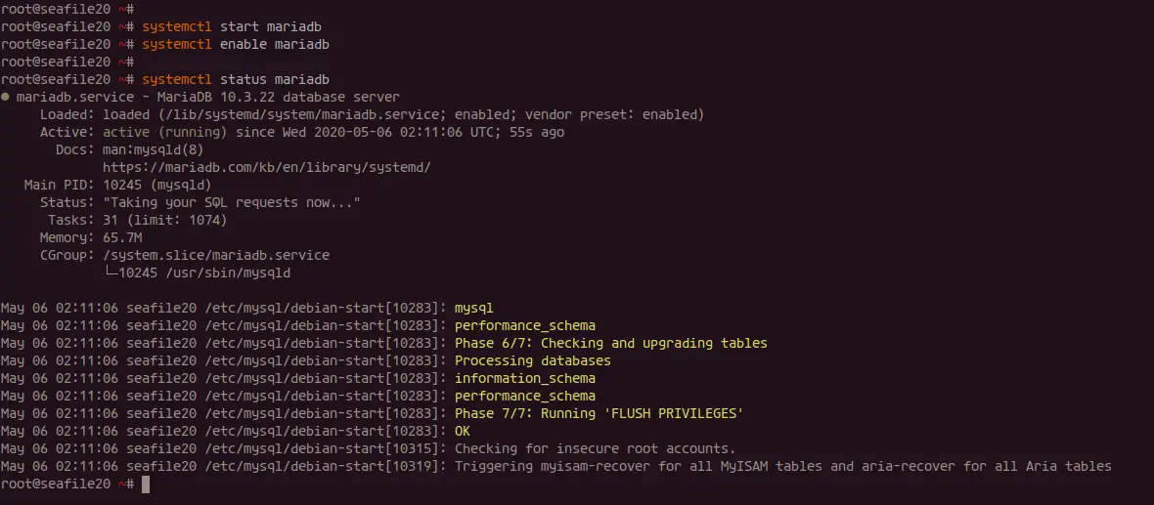The height and width of the screenshot is (505, 1154).
Task: Click the 'systemctl status mariadb' command
Action: point(235,79)
